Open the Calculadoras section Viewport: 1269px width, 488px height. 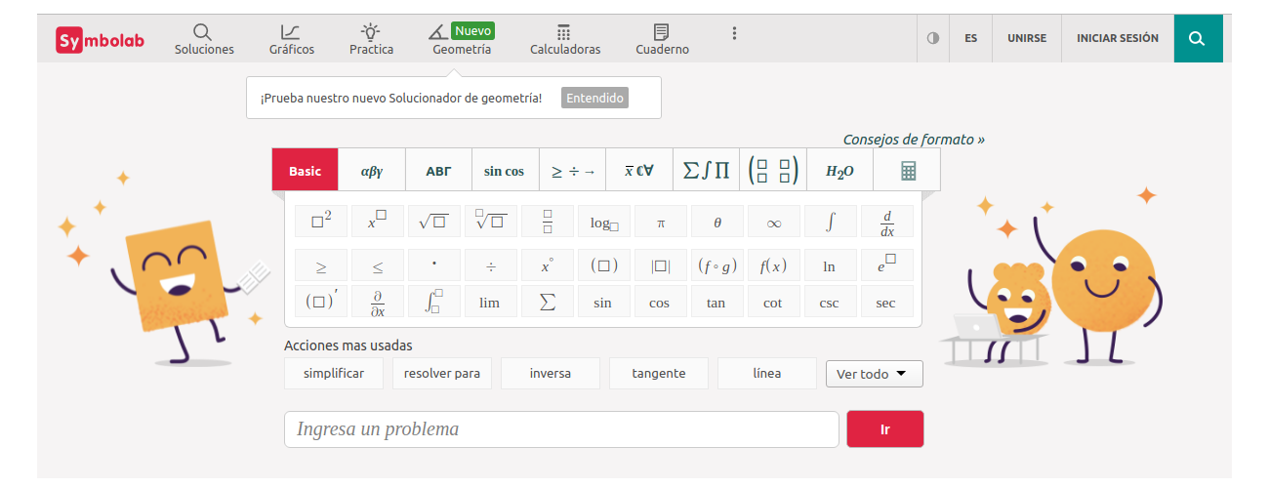pos(564,40)
